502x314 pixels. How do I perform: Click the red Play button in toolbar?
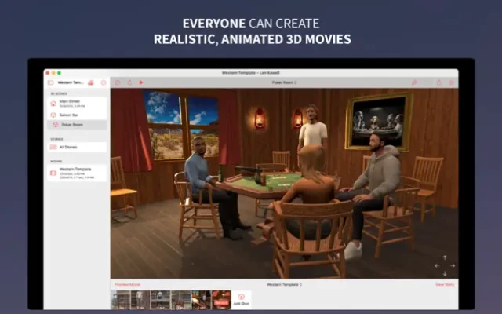pyautogui.click(x=141, y=82)
